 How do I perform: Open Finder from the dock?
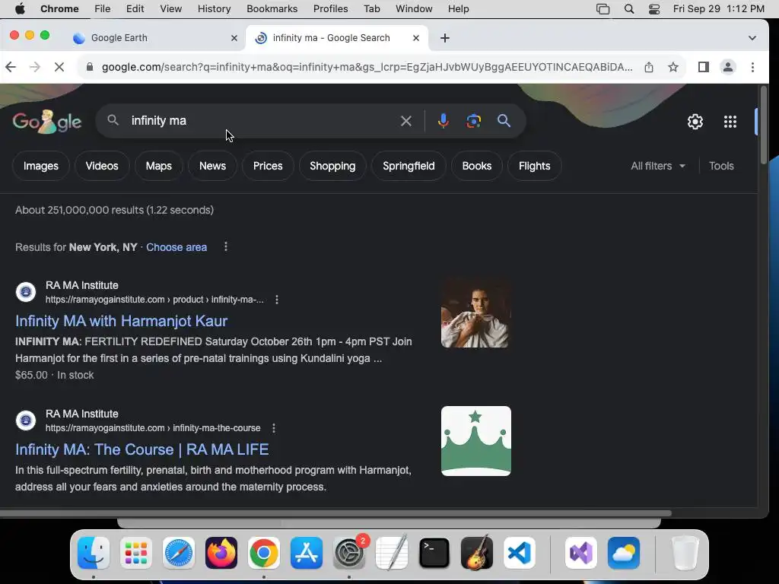point(94,553)
